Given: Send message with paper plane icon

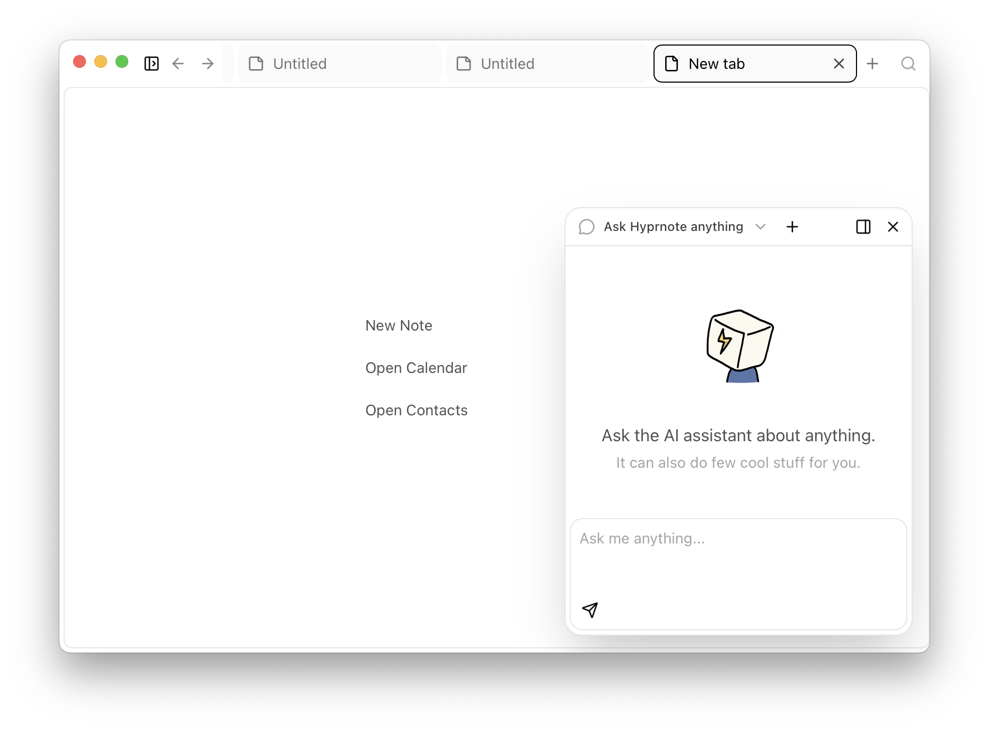Looking at the screenshot, I should tap(590, 610).
